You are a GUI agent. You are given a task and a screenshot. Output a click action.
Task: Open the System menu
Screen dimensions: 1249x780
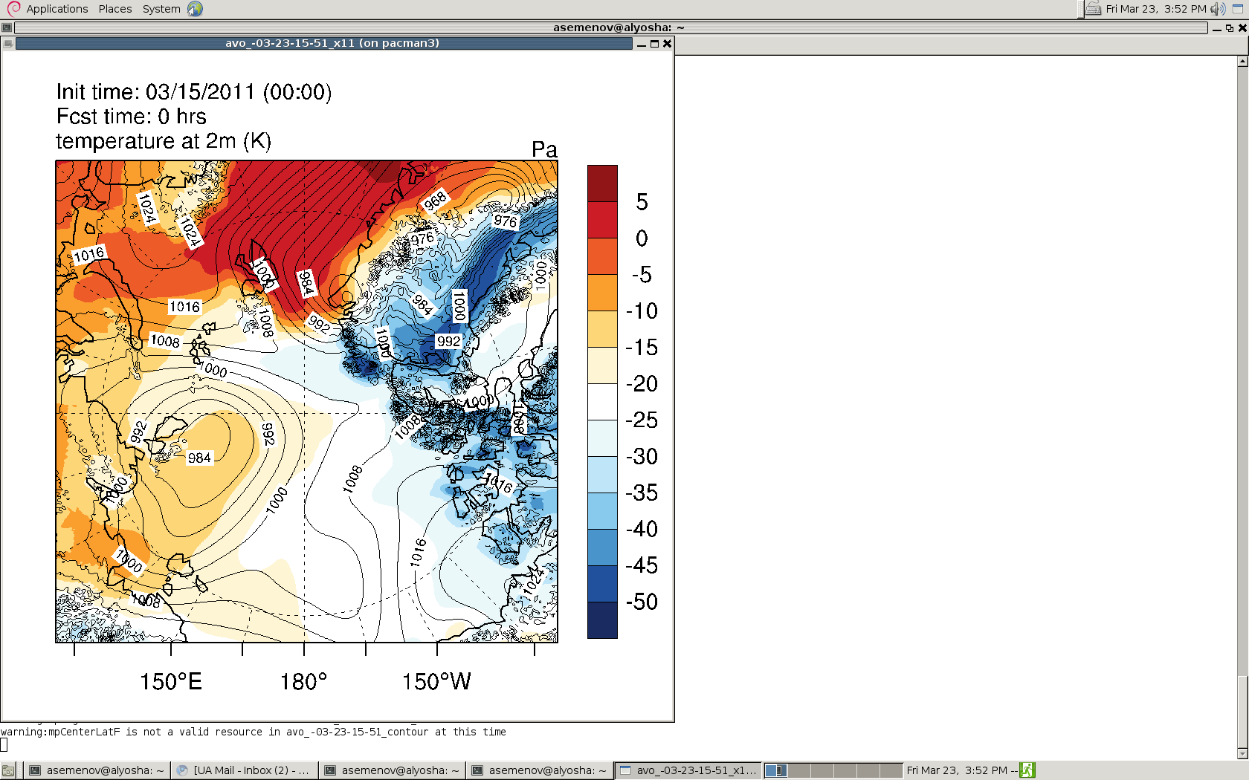(161, 9)
